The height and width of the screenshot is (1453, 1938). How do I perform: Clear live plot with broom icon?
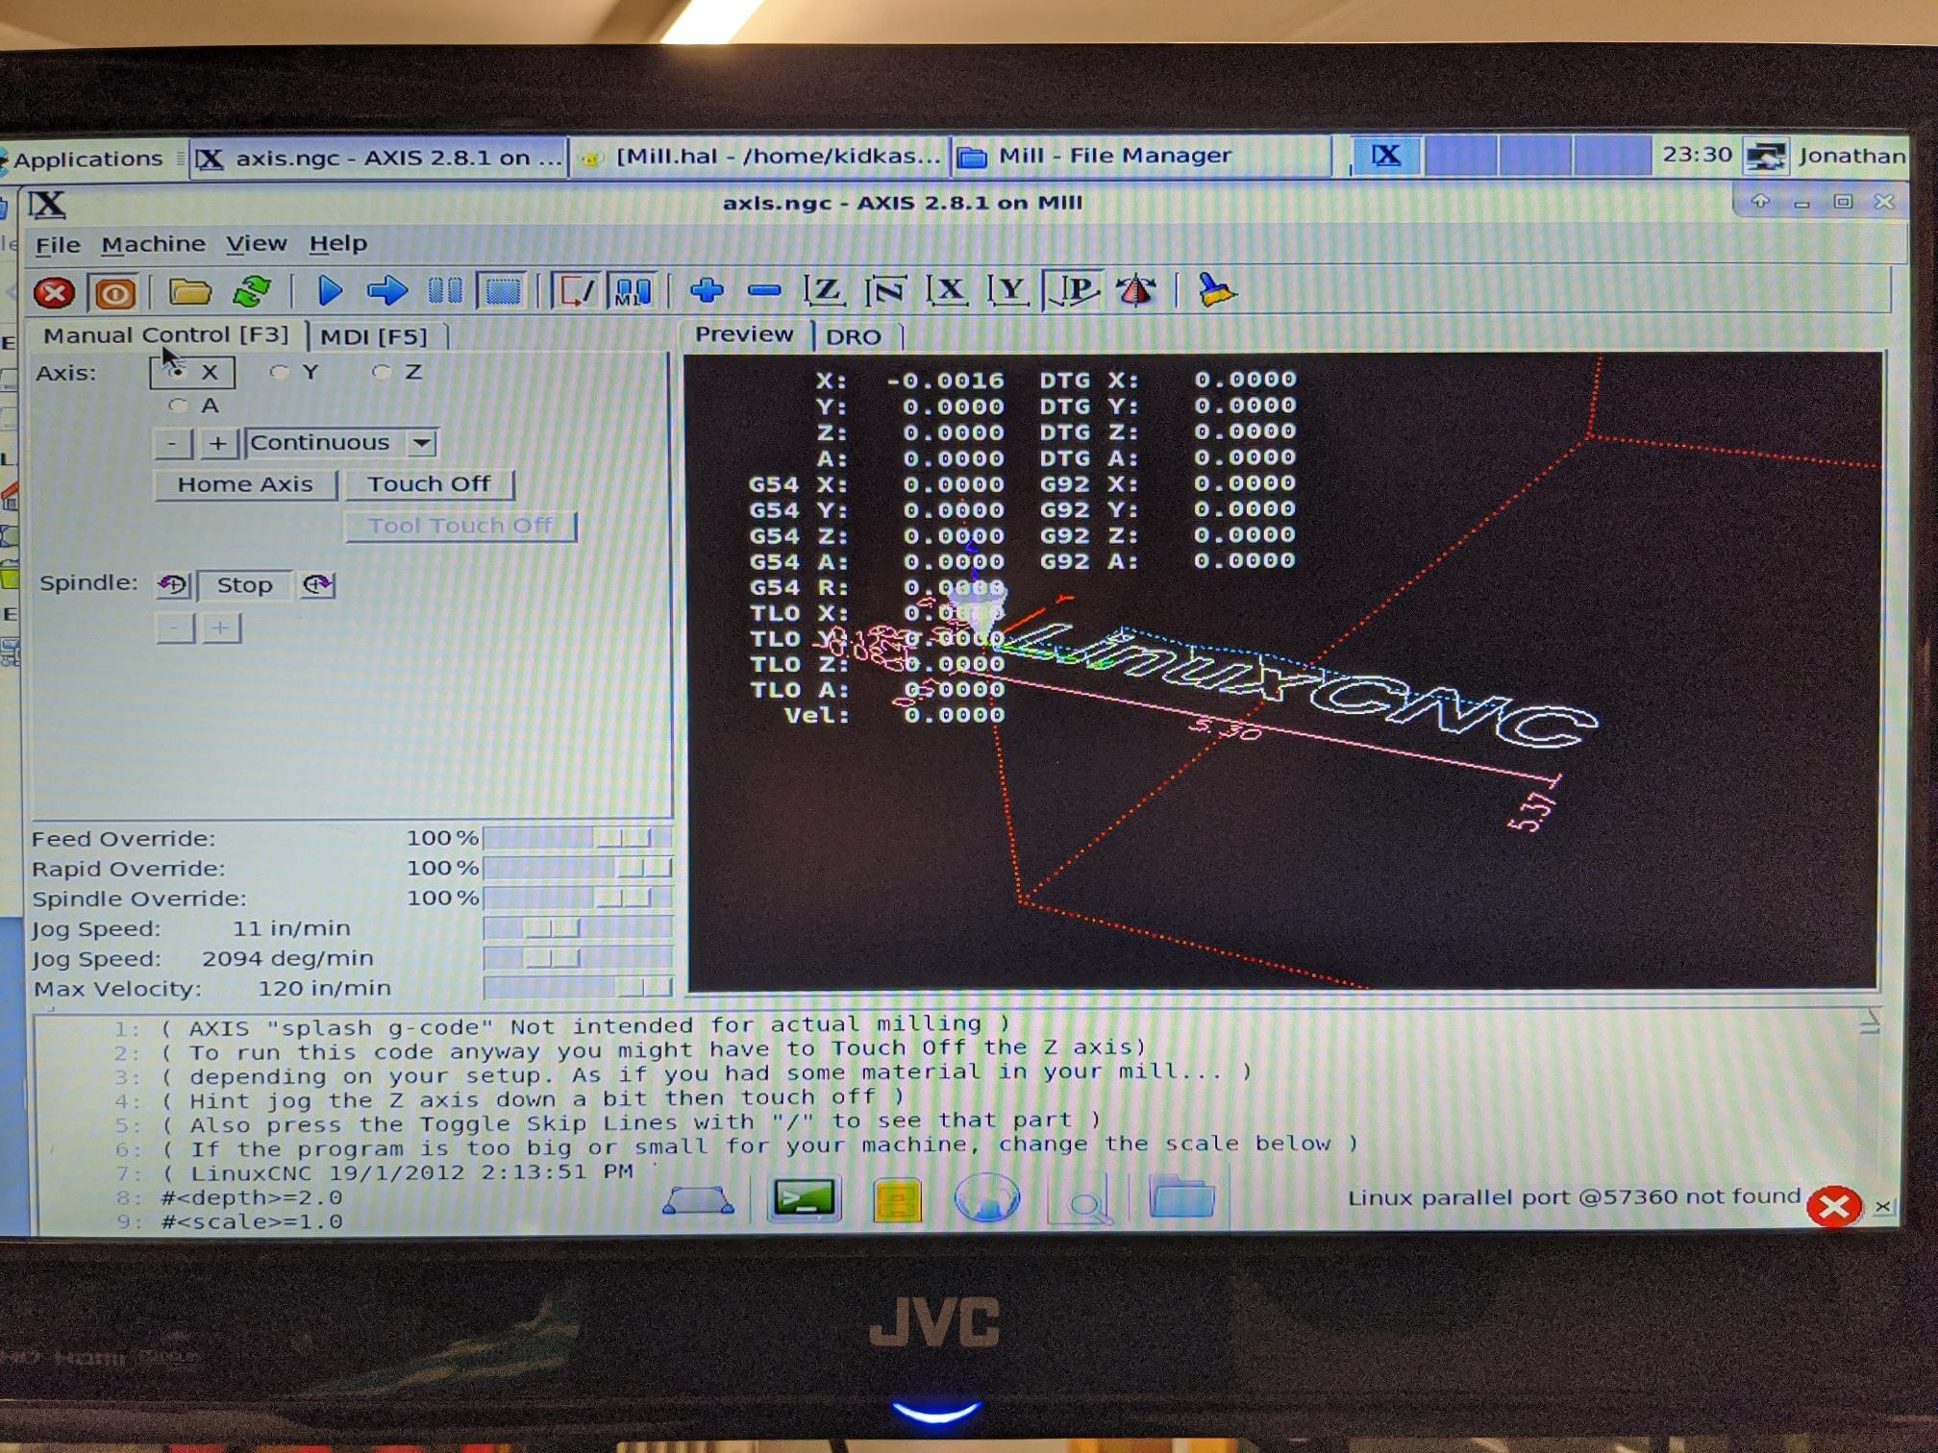[x=1216, y=290]
